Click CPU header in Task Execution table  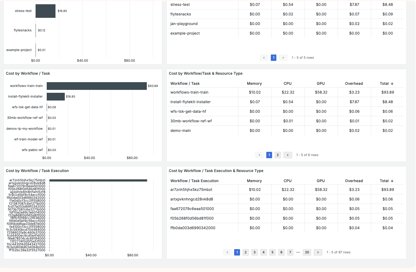pos(288,181)
